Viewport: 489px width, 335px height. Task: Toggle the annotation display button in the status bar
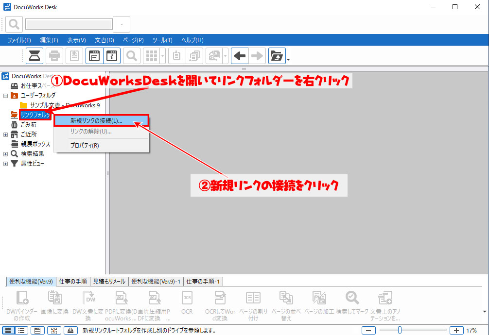coord(54,330)
